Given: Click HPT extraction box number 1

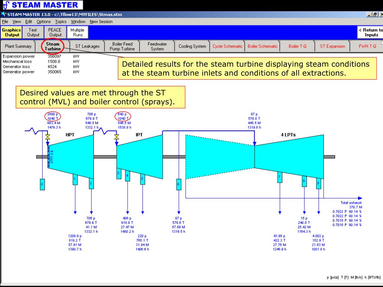Looking at the screenshot, I should (x=75, y=179).
